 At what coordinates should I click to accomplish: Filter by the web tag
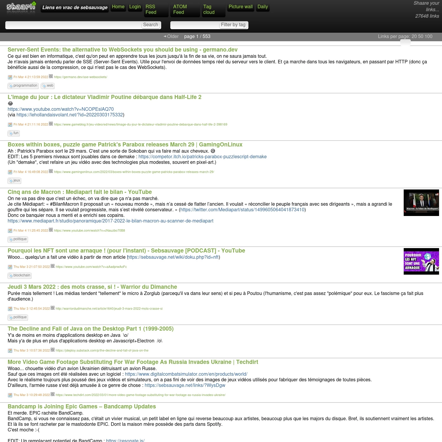[47, 86]
